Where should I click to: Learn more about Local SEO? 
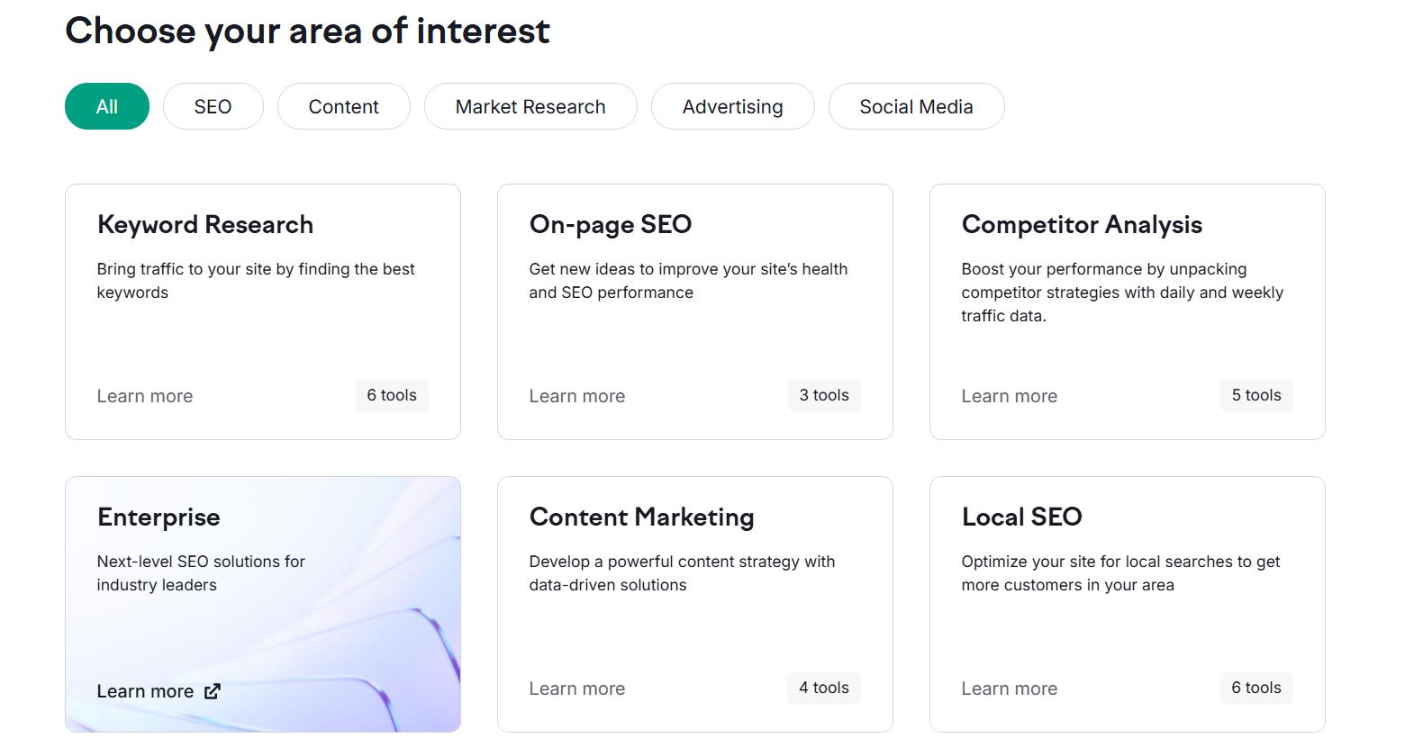(x=1009, y=688)
